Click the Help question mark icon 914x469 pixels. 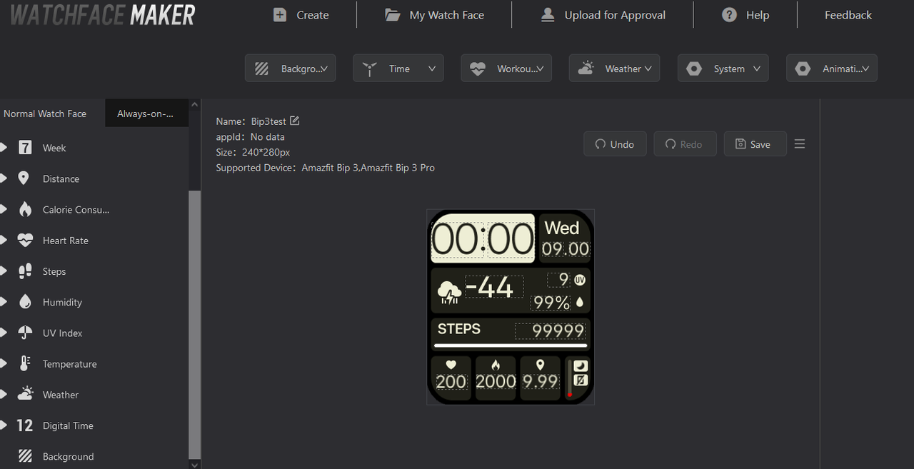click(729, 15)
